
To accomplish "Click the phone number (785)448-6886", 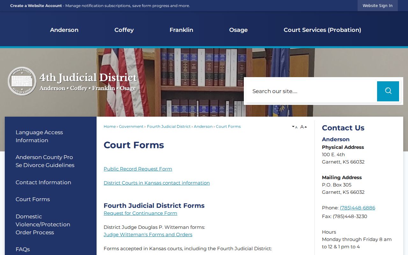I will pyautogui.click(x=357, y=208).
